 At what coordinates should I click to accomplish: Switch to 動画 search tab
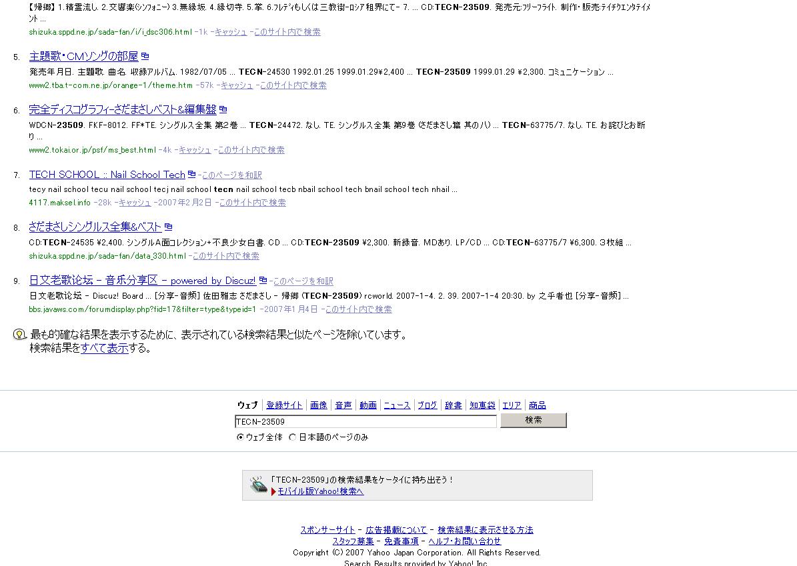click(x=368, y=405)
